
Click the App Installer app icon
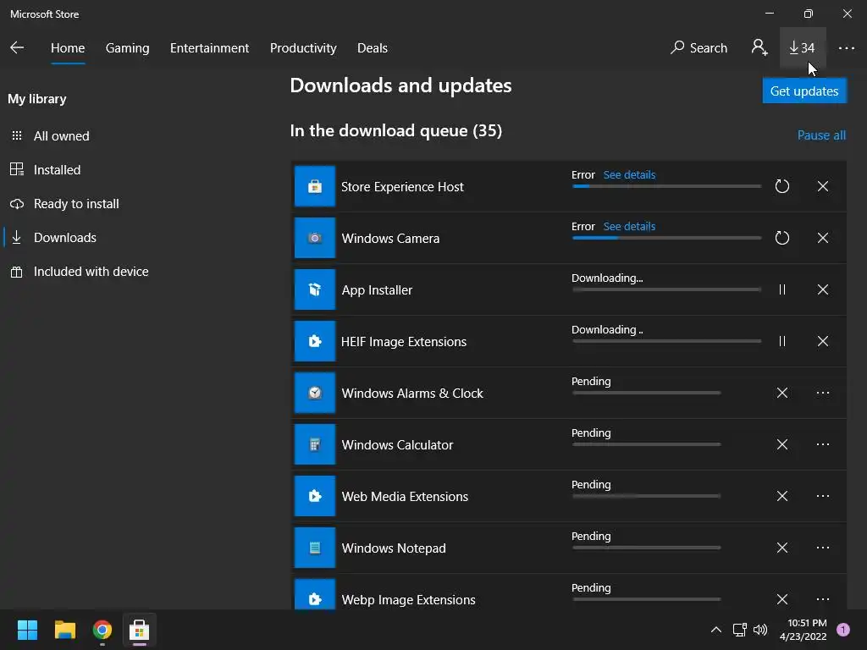point(315,289)
